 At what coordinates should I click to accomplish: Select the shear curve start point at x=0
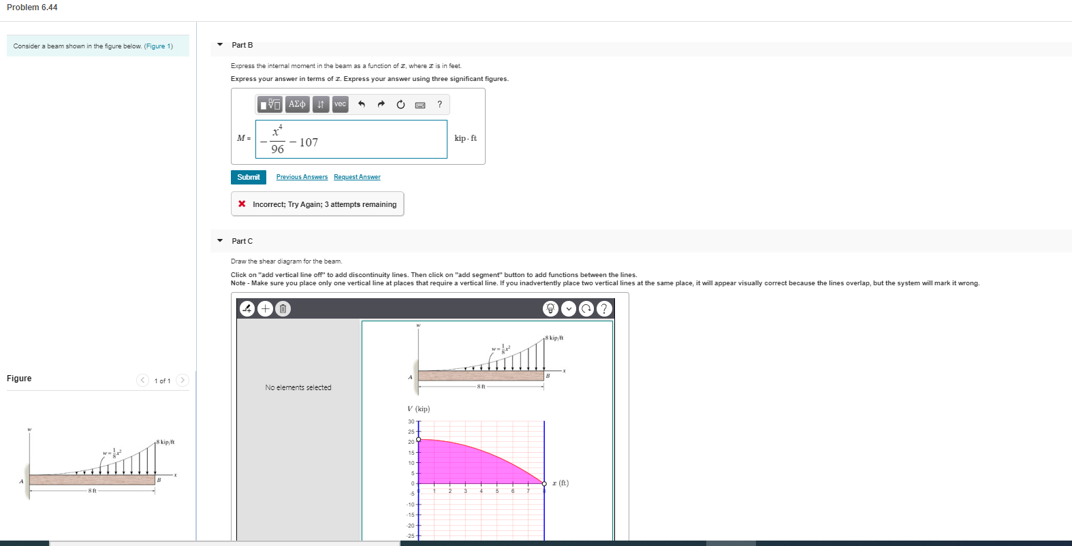418,439
